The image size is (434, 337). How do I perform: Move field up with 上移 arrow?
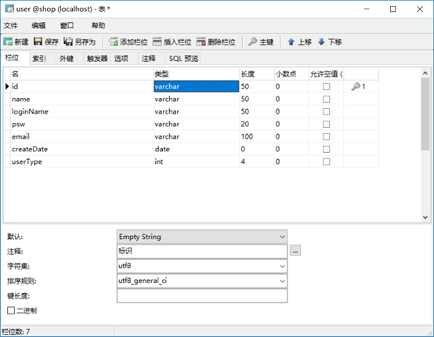coord(291,42)
